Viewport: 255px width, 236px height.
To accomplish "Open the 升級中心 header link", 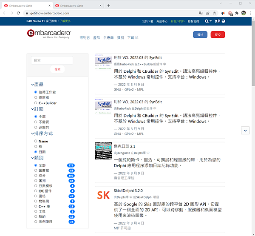I will 162,21.
